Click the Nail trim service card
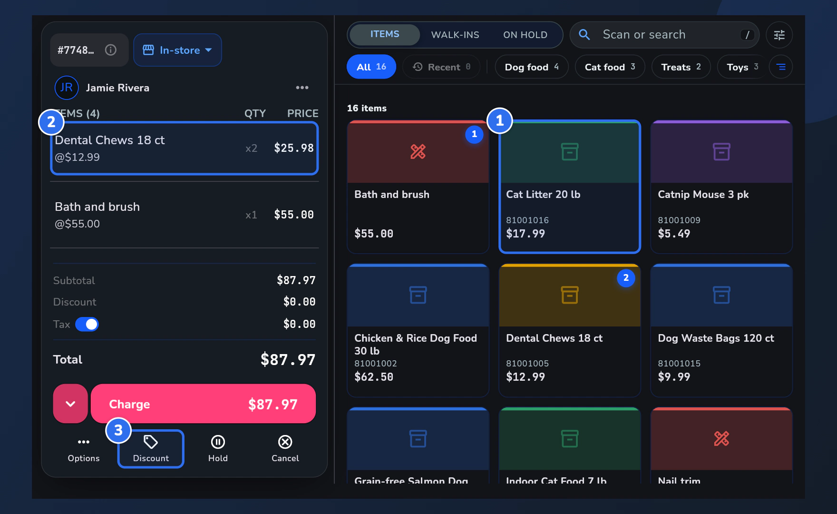837x514 pixels. pos(721,446)
